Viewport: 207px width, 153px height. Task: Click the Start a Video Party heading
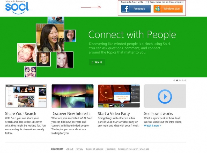click(x=114, y=114)
